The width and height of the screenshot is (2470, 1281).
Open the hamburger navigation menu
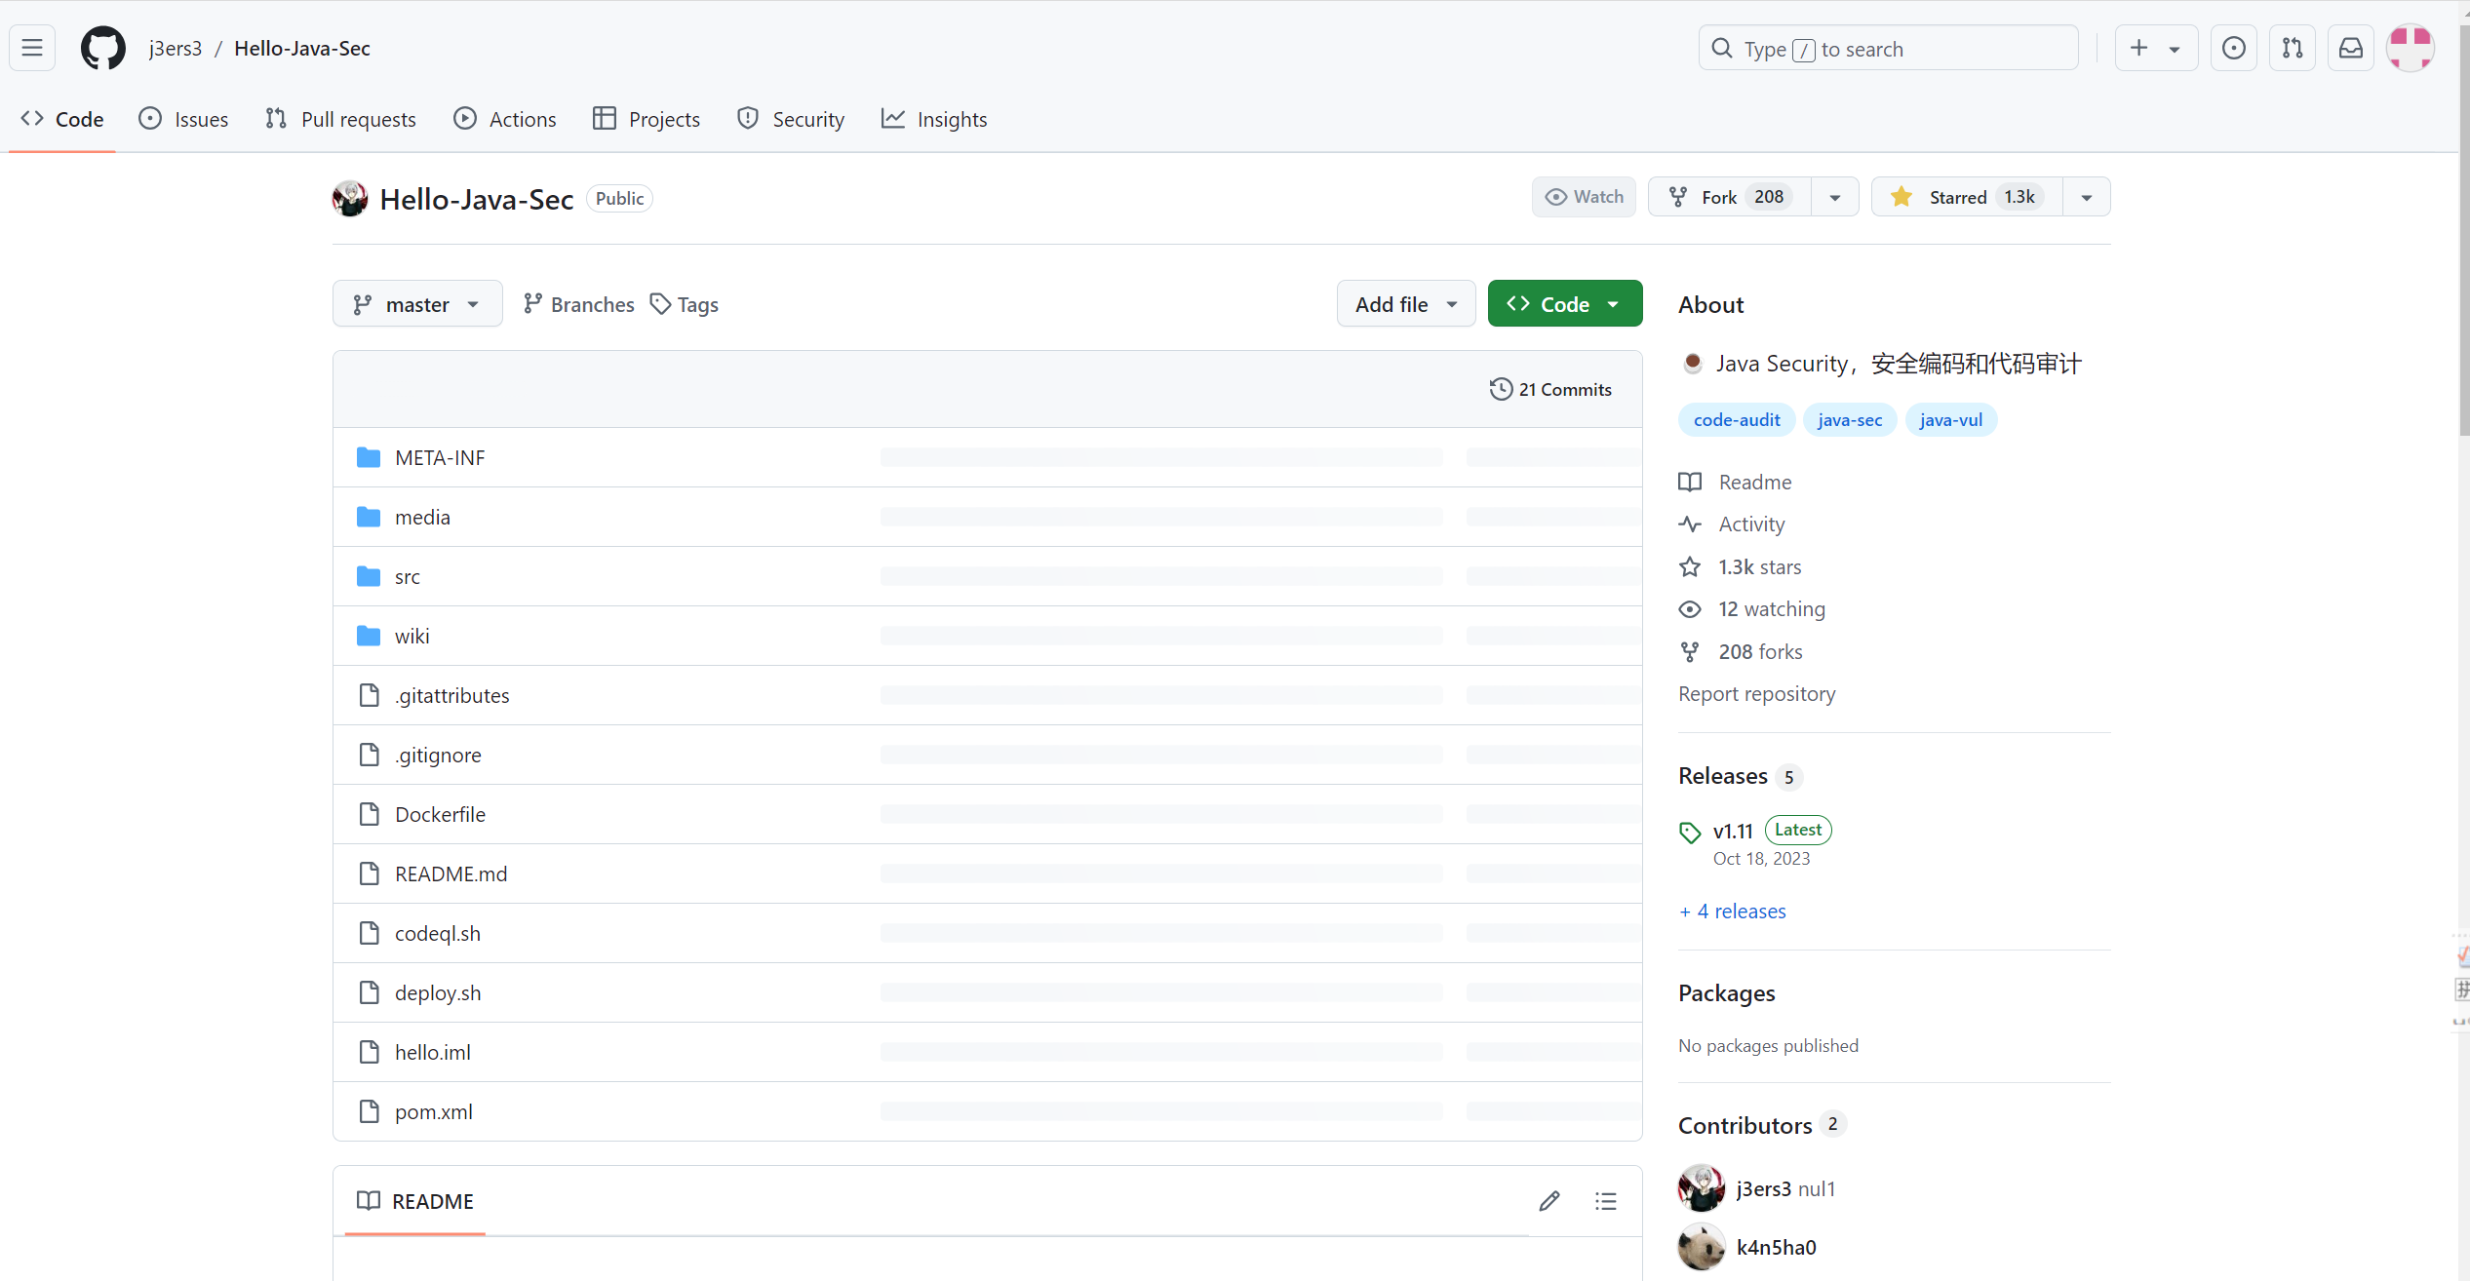tap(32, 48)
